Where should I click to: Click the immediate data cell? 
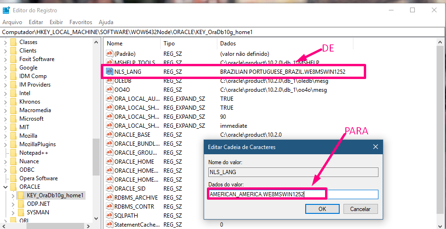click(x=233, y=125)
